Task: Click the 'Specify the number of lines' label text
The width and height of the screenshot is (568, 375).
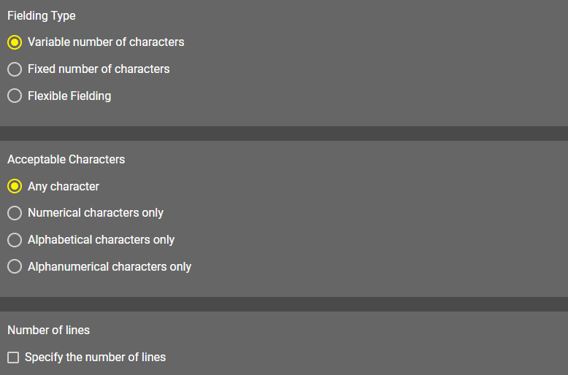Action: 95,357
